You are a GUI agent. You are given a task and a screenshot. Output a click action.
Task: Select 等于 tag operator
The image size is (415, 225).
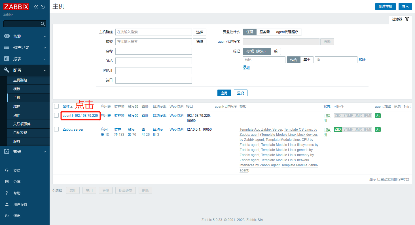click(307, 60)
